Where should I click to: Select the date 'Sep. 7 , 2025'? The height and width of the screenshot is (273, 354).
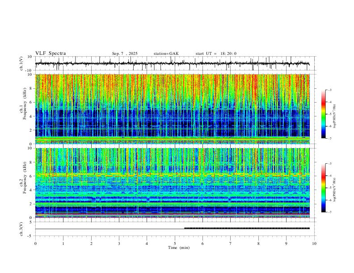coord(125,54)
